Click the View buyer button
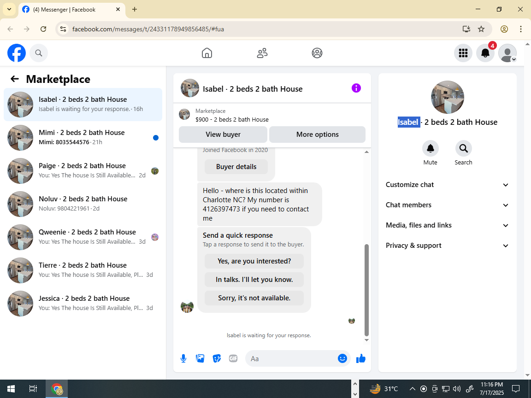The width and height of the screenshot is (531, 398). (x=223, y=135)
